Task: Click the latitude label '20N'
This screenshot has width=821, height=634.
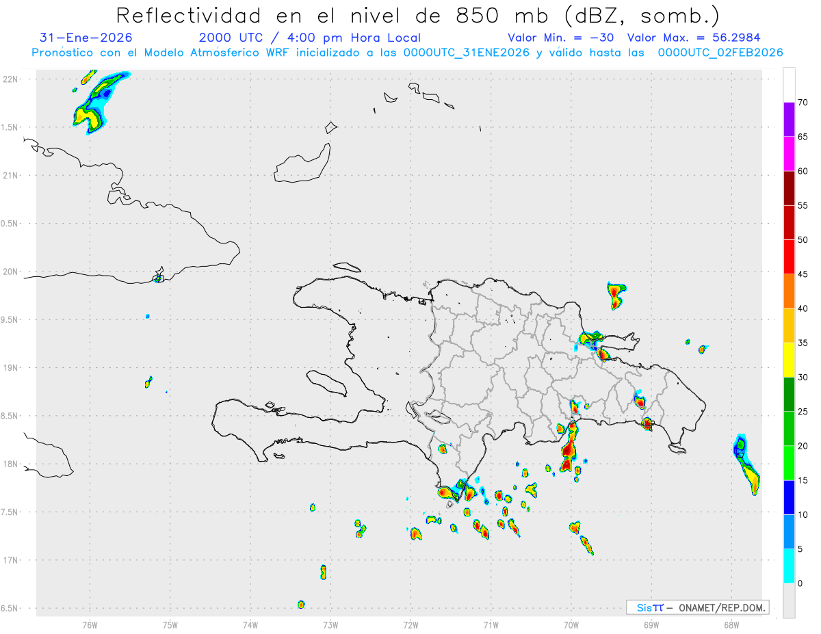Action: pos(10,272)
